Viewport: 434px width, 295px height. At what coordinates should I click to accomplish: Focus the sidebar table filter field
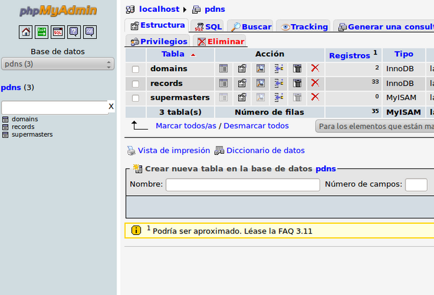point(55,107)
